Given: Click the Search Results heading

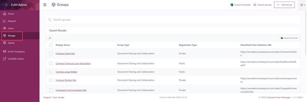Looking at the screenshot, I should pos(58,30).
